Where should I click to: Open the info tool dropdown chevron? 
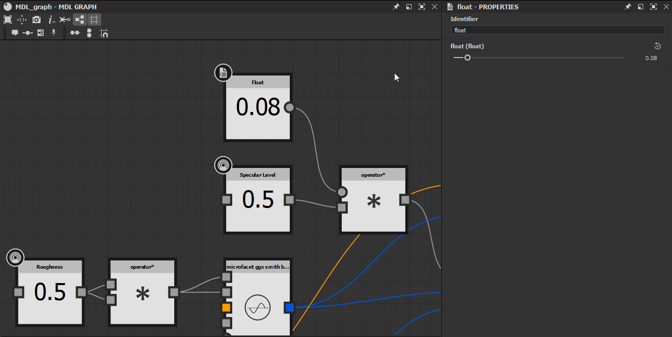click(x=54, y=22)
